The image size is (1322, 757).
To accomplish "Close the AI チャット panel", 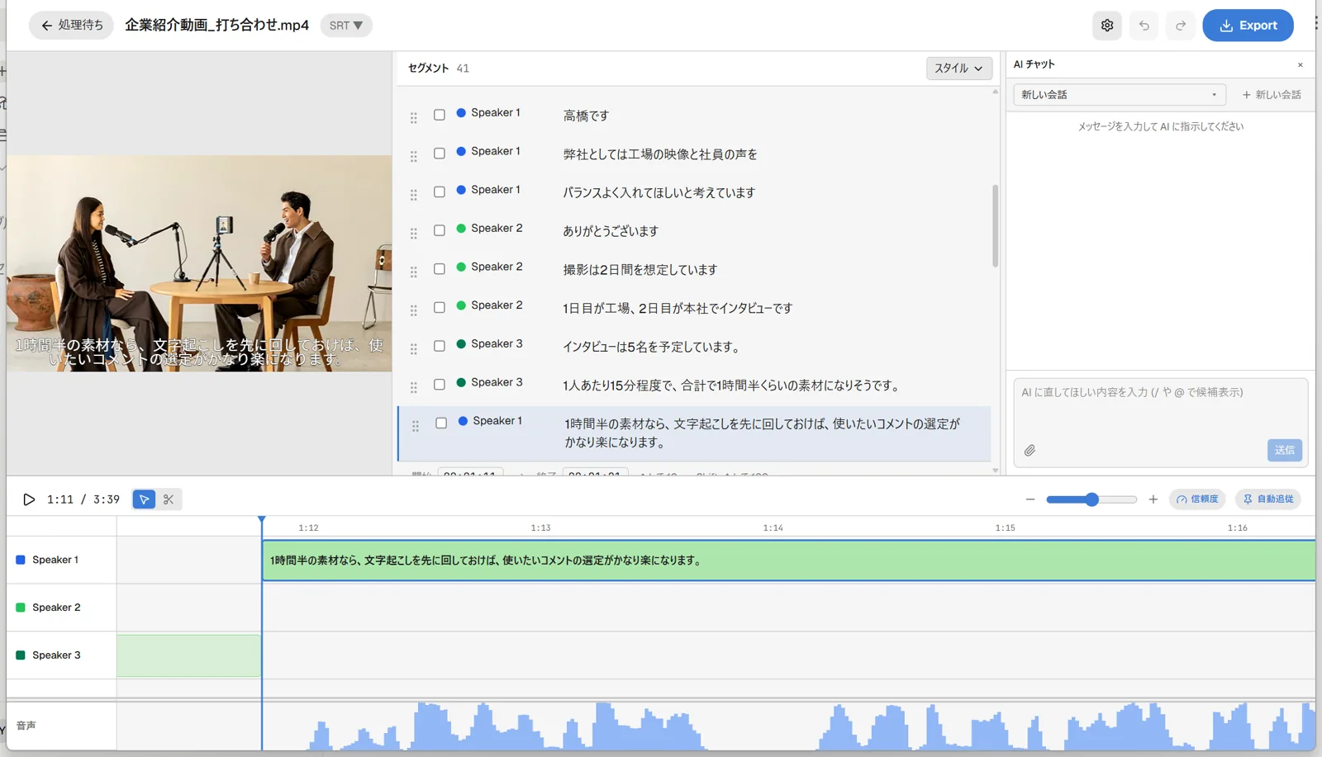I will [1301, 64].
